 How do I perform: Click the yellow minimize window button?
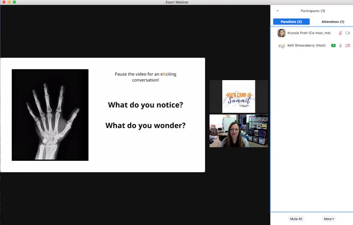pos(9,2)
